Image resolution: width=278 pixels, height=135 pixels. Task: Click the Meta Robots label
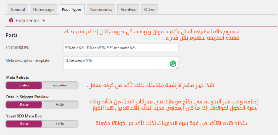coord(17,77)
